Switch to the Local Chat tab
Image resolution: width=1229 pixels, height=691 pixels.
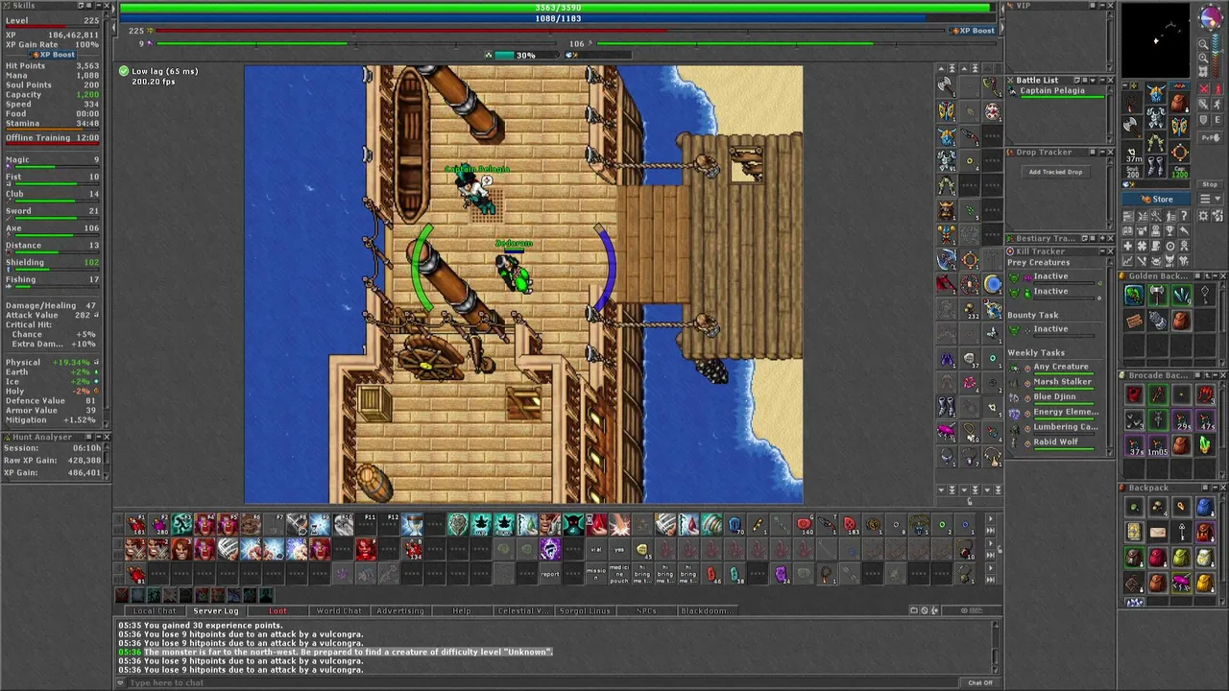point(156,610)
